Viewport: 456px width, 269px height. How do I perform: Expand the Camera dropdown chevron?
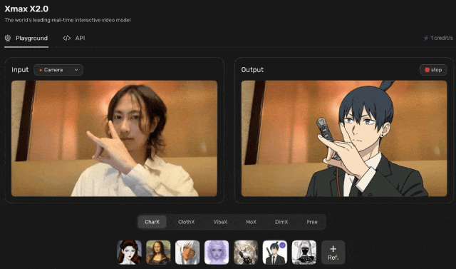click(x=76, y=70)
